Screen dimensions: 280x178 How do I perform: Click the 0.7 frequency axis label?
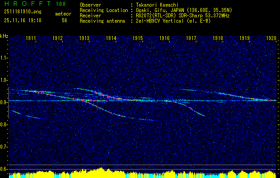tap(4, 147)
